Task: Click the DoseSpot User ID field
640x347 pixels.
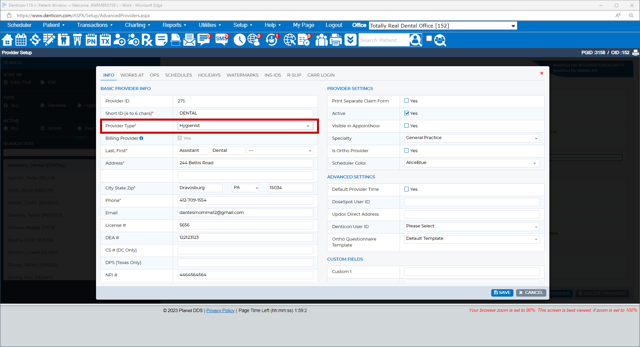Action: [472, 202]
